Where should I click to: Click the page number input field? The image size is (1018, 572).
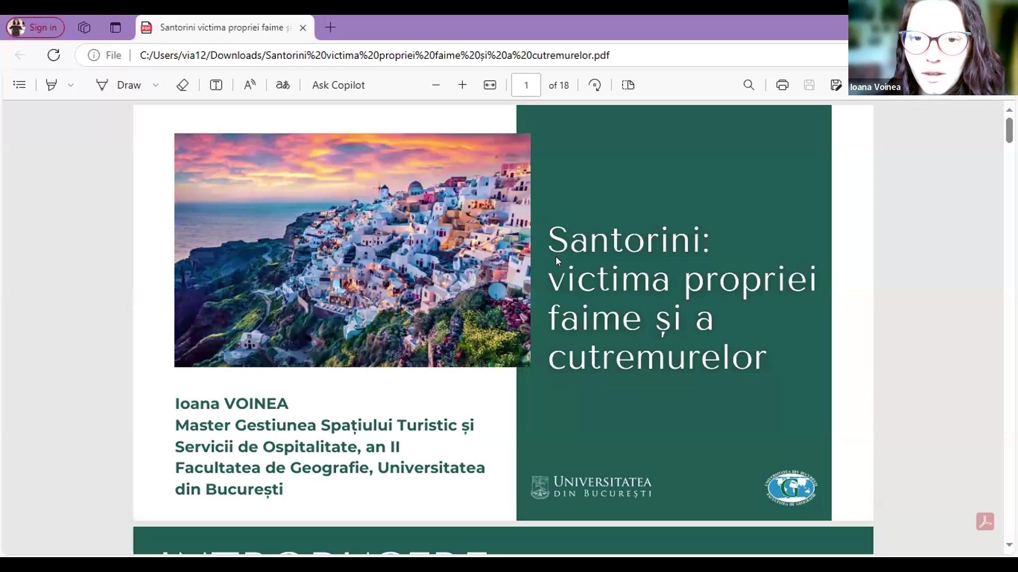[x=526, y=85]
